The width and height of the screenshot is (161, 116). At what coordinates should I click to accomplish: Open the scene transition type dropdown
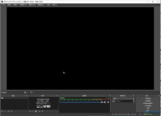(x=122, y=98)
